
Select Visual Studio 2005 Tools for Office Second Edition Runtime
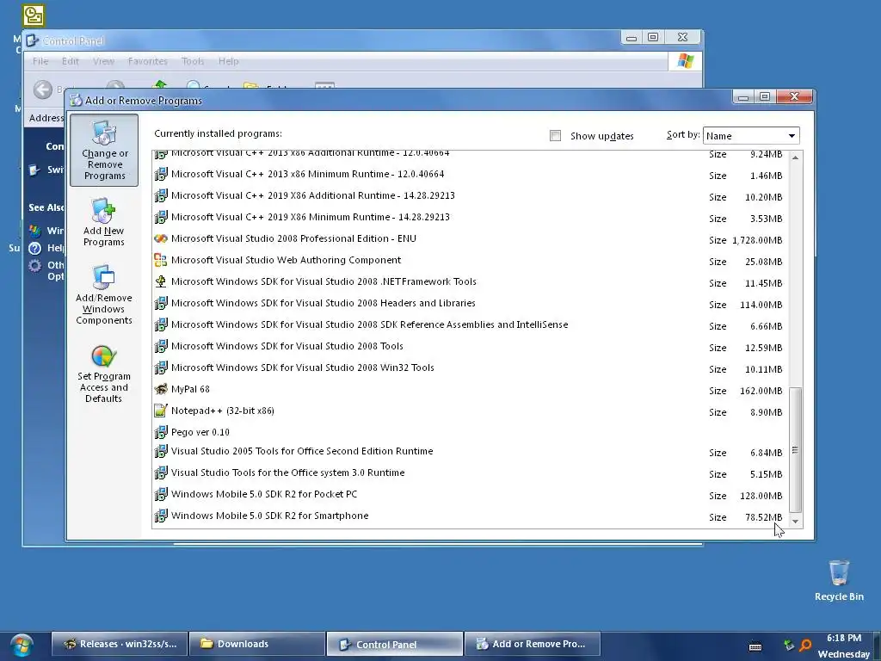302,451
